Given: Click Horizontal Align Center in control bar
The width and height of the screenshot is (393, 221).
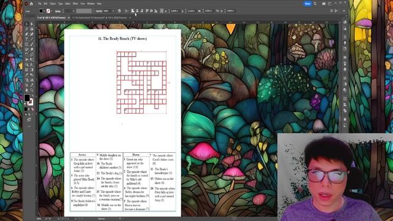Looking at the screenshot, I should point(137,11).
